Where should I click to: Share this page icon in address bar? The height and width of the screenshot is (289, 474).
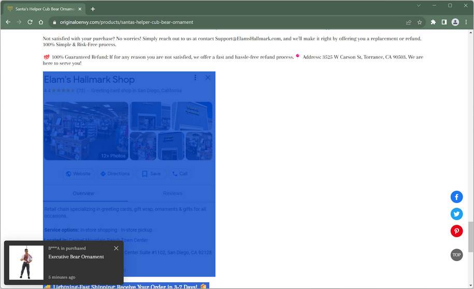(409, 22)
